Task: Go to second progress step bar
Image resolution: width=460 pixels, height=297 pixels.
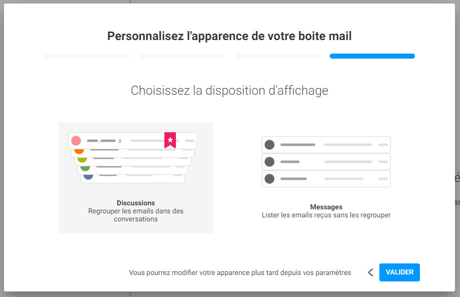Action: (x=182, y=56)
